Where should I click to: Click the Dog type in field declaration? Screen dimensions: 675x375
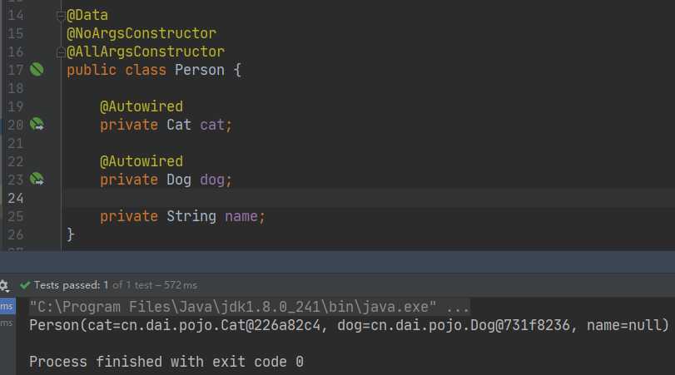tap(179, 180)
